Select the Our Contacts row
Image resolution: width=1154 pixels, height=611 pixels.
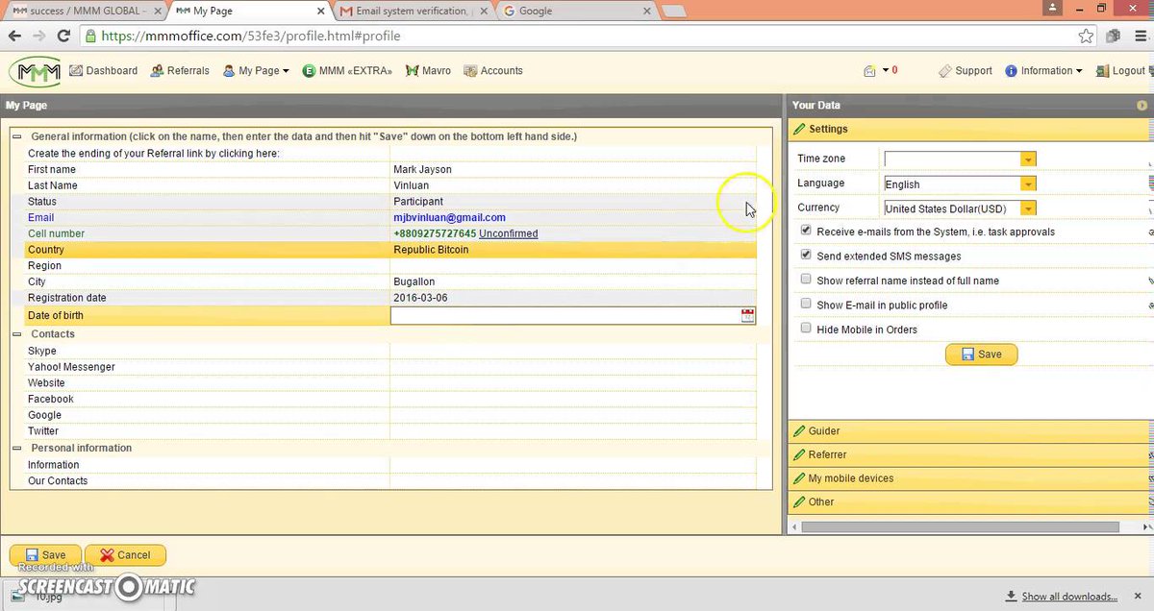(x=391, y=481)
